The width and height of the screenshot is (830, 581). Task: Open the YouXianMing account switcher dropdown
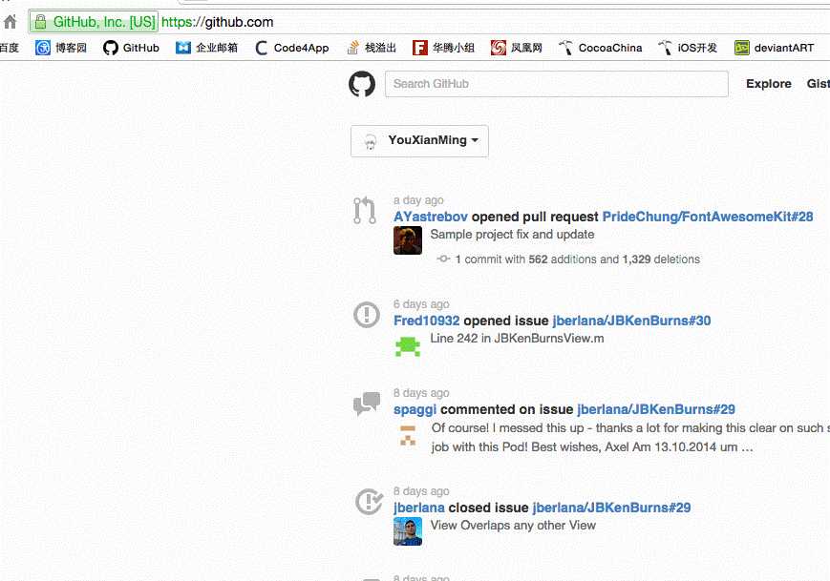419,140
